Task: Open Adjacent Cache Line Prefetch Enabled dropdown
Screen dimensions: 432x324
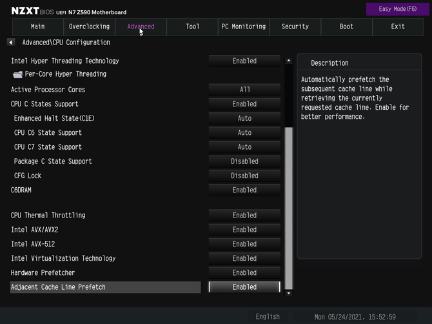Action: click(244, 287)
